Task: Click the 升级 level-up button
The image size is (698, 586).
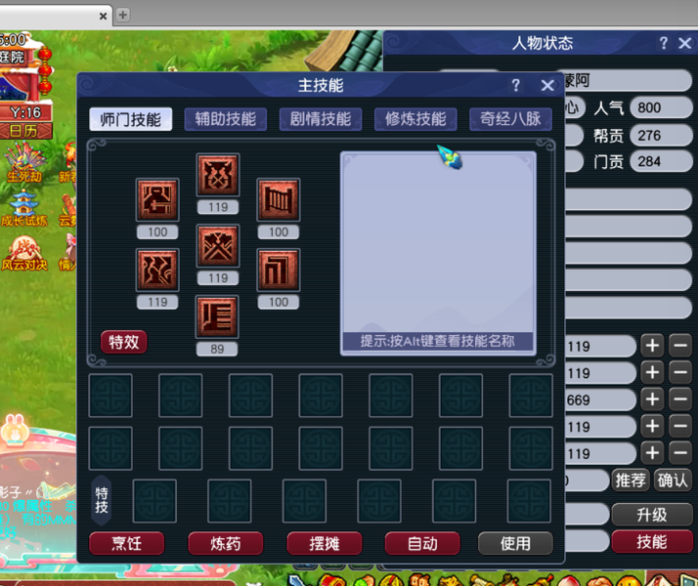Action: tap(651, 514)
